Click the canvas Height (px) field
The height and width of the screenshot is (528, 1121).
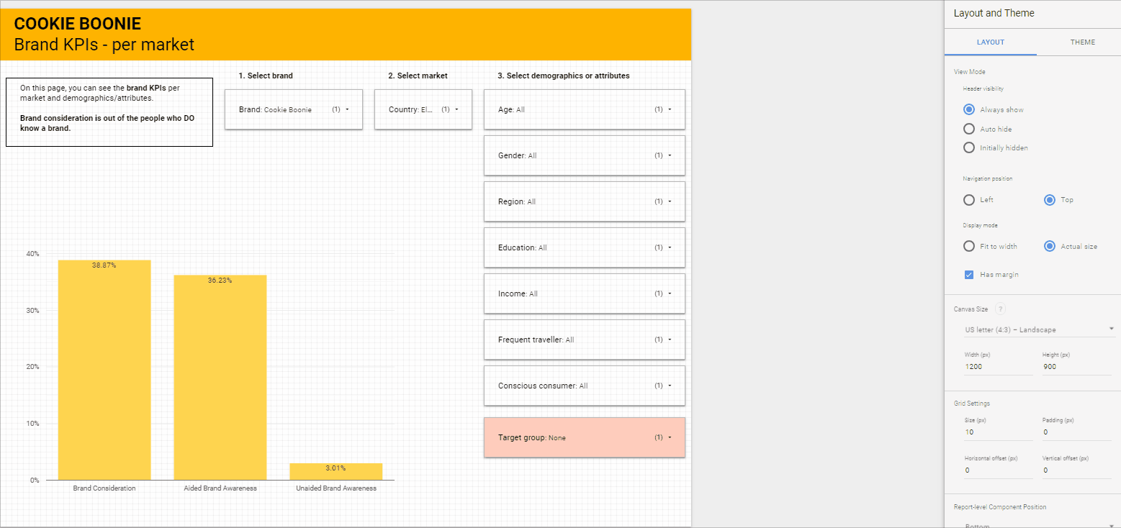point(1076,367)
